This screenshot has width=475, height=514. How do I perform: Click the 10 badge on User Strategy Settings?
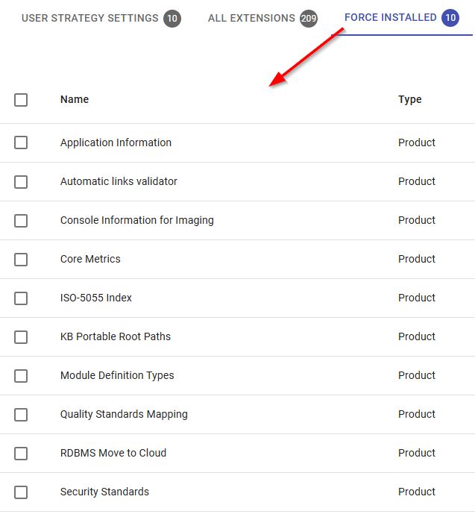click(x=172, y=19)
